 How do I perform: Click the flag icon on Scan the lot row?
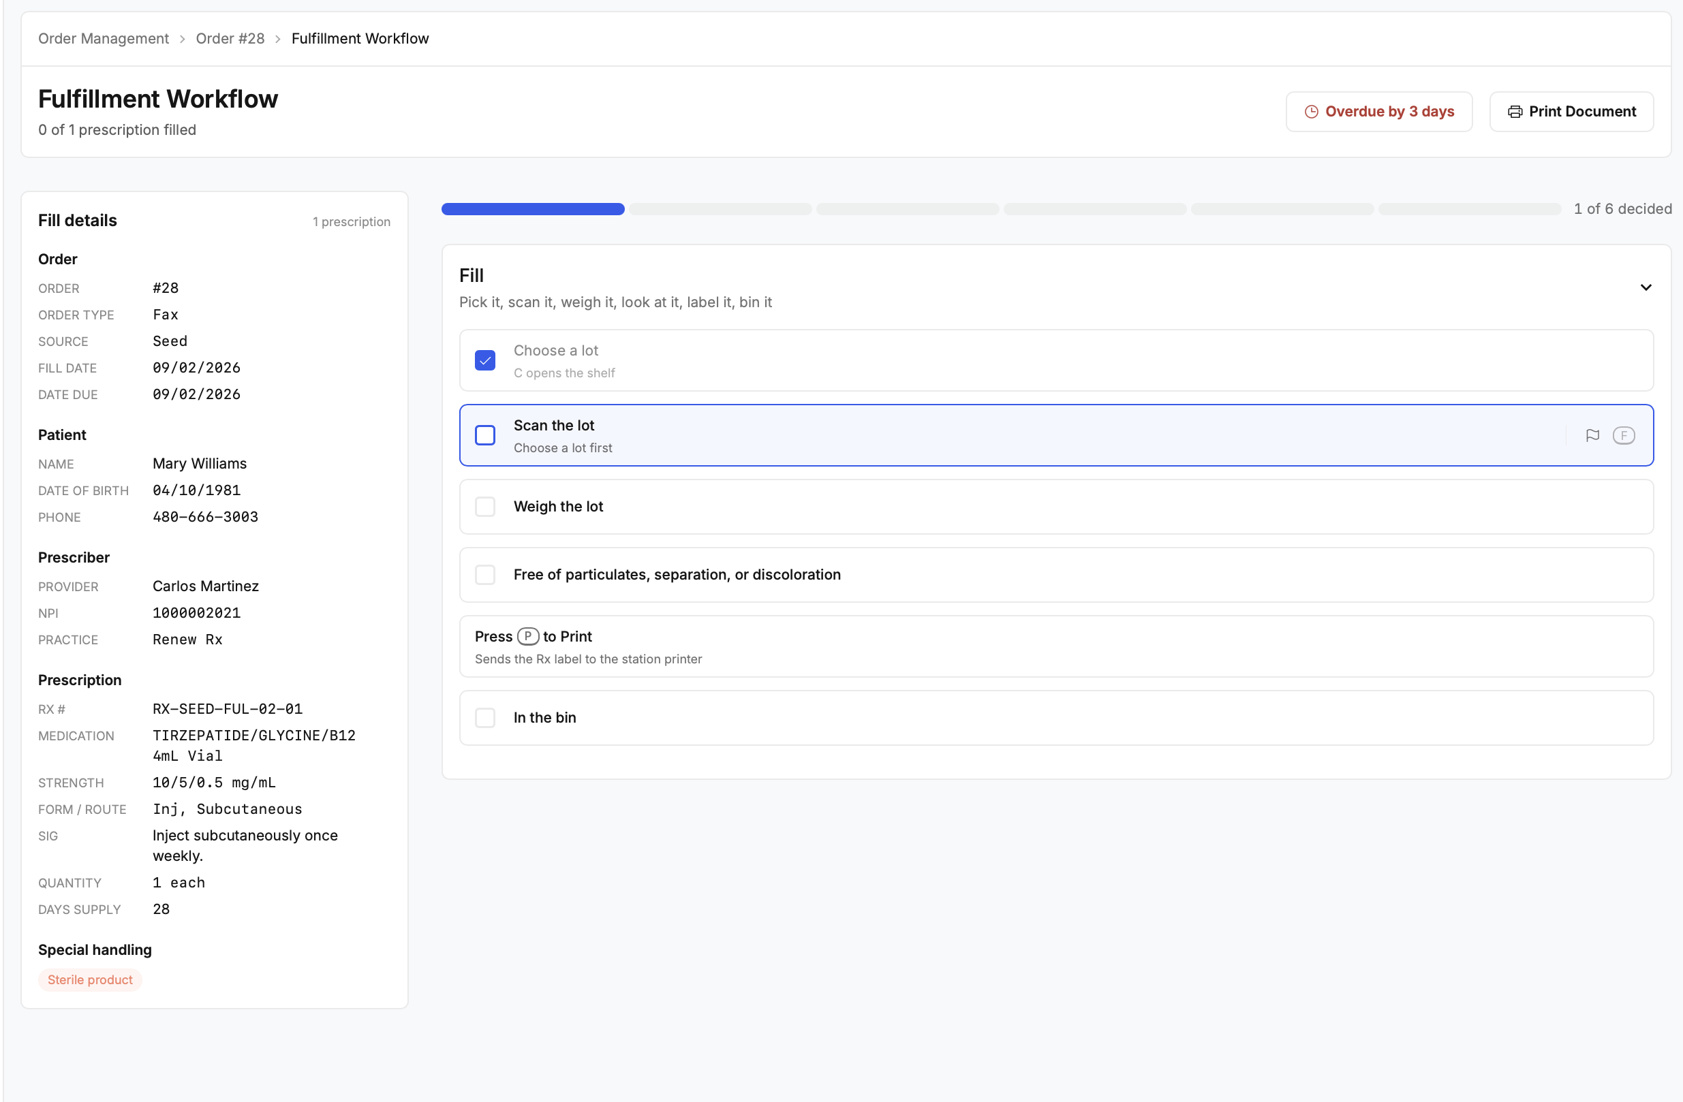click(x=1592, y=435)
